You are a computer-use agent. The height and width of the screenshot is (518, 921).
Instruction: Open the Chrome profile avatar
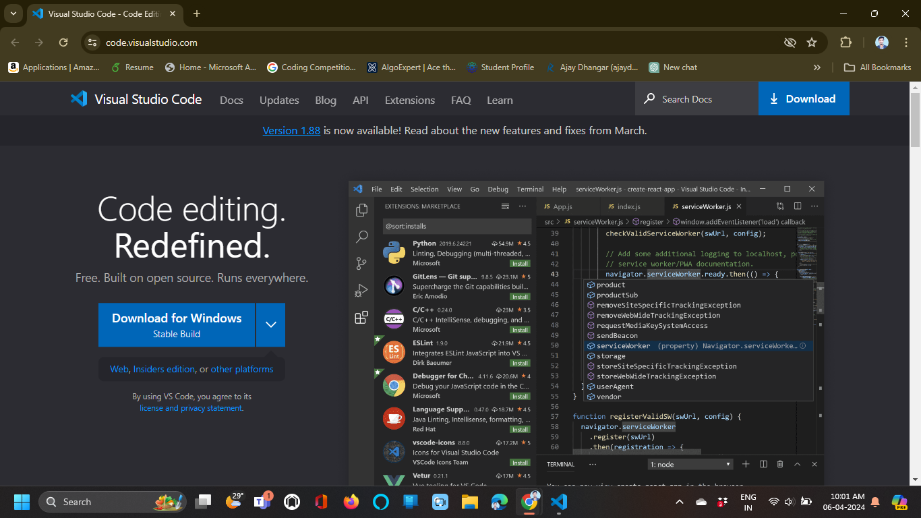pos(882,42)
